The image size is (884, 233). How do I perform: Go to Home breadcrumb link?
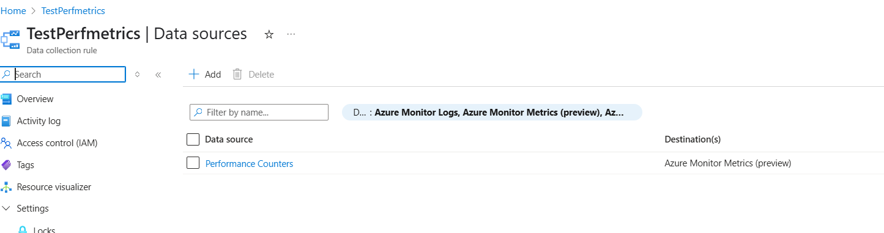click(13, 11)
